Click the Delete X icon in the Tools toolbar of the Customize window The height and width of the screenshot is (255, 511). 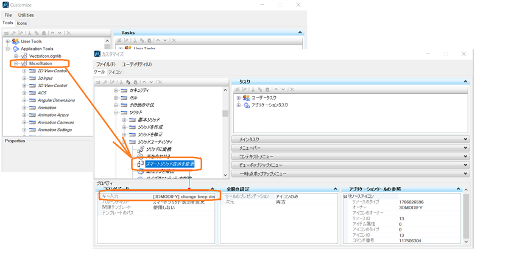pyautogui.click(x=69, y=33)
